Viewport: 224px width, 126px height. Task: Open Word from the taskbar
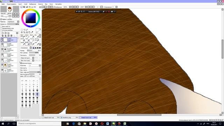pos(107,124)
